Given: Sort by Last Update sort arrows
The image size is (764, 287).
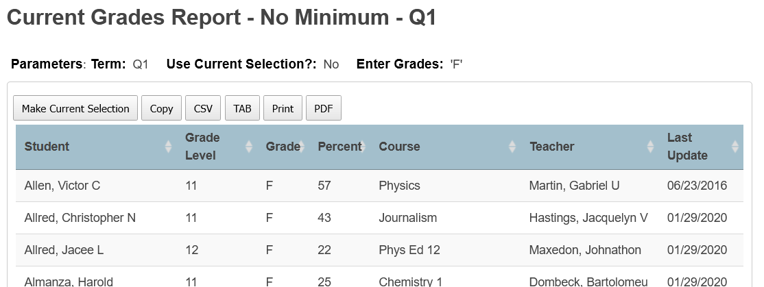Looking at the screenshot, I should point(735,147).
